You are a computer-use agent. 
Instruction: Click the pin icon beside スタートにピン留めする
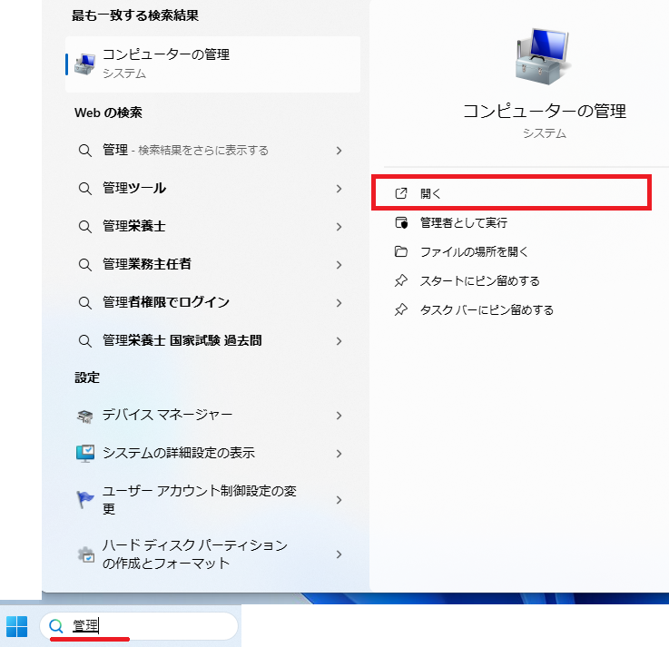tap(401, 280)
